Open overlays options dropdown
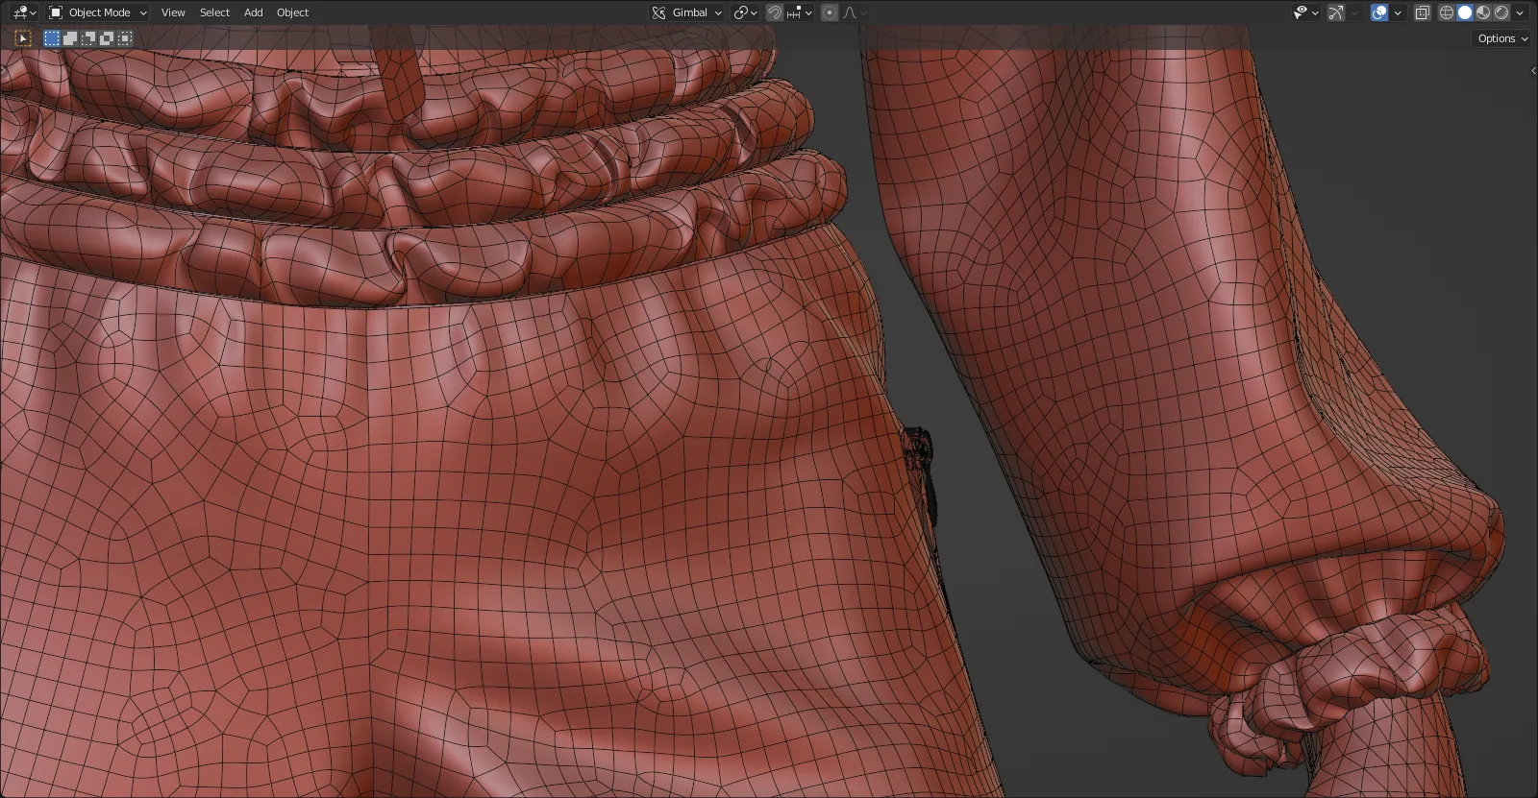1538x798 pixels. [1398, 12]
